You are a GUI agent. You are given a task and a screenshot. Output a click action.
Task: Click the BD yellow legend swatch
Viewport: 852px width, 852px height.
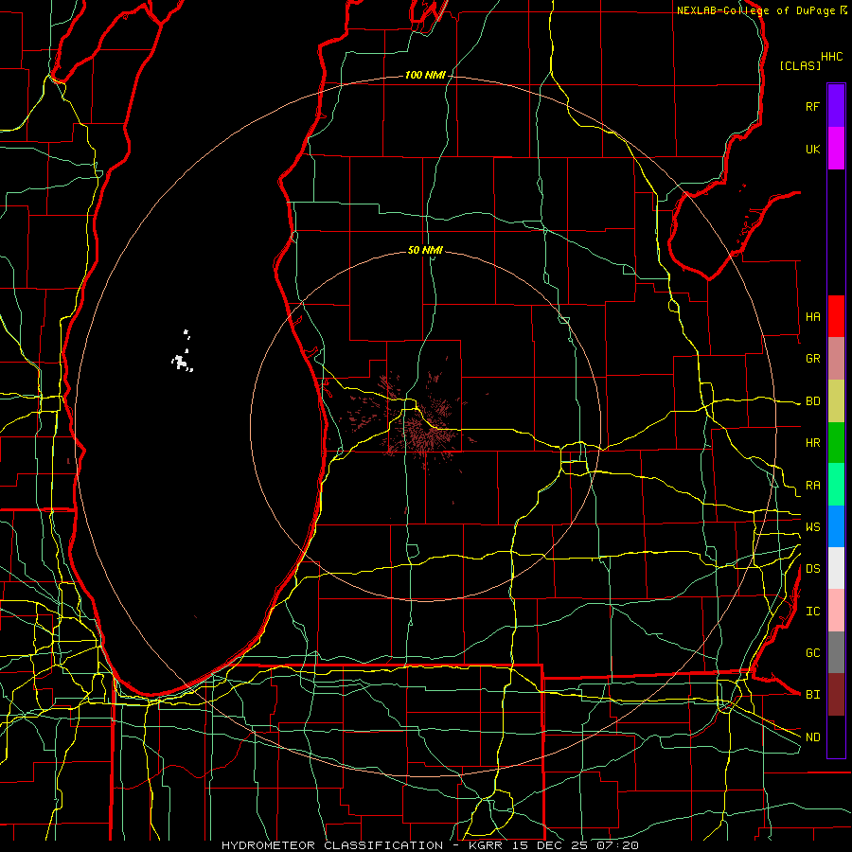pyautogui.click(x=836, y=401)
